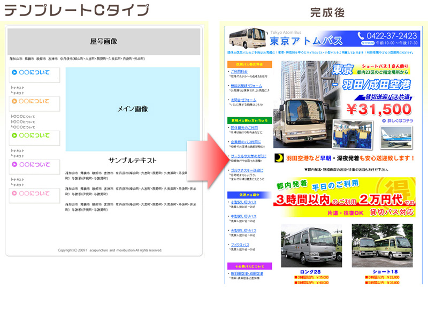This screenshot has height=312, width=428.
Task: Open the 大型貸し切りバス link
Action: (243, 231)
